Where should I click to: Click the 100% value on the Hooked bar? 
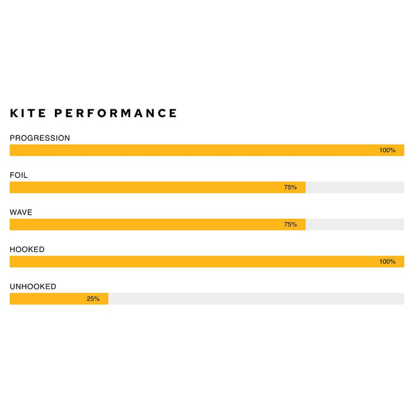387,261
